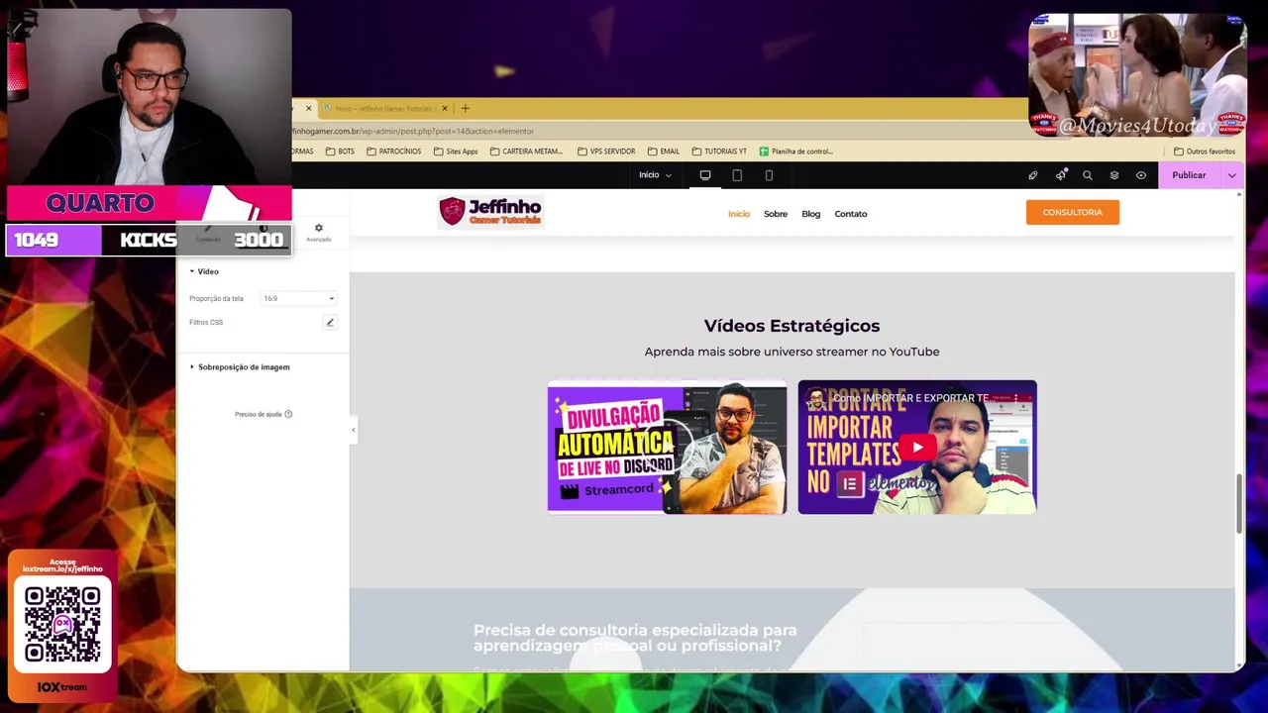Click Sobre in site navigation
The image size is (1268, 713).
click(x=776, y=214)
